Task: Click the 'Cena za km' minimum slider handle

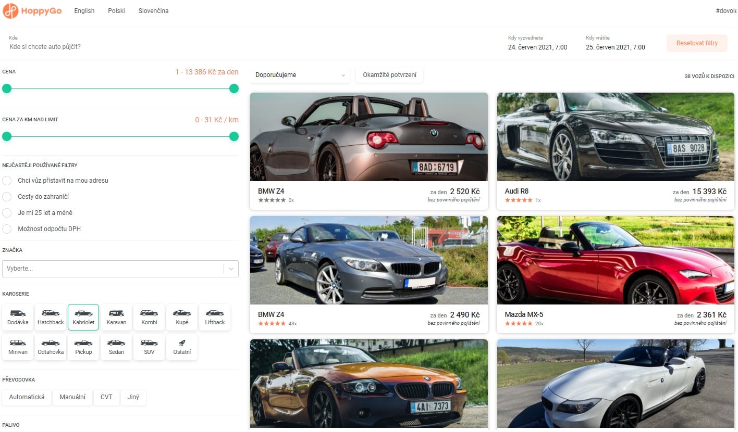Action: point(7,136)
